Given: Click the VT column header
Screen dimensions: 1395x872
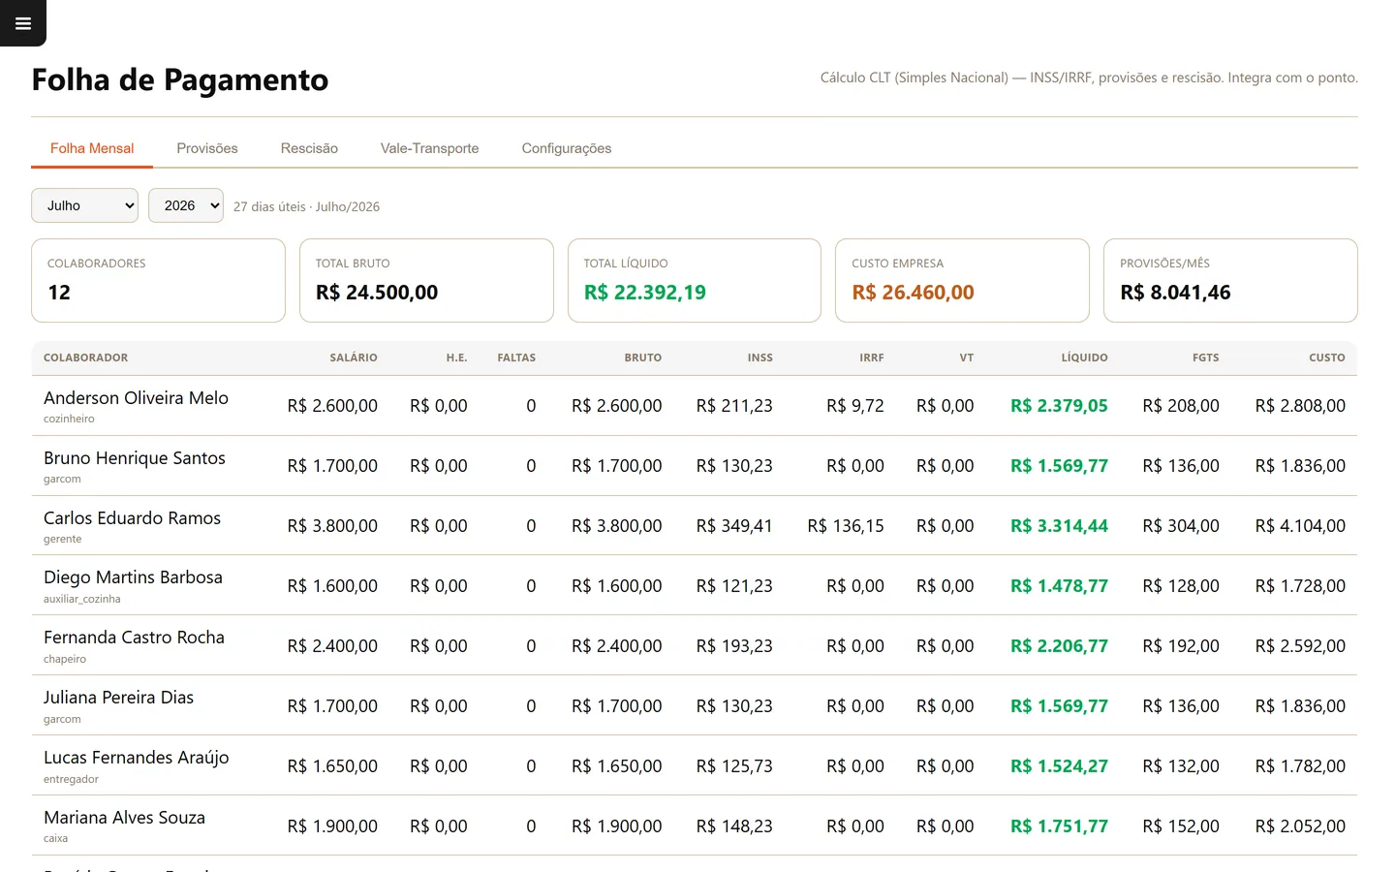Looking at the screenshot, I should (967, 358).
